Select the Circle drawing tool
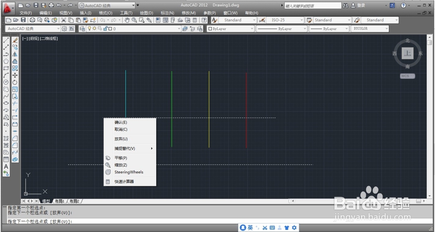 click(x=6, y=82)
